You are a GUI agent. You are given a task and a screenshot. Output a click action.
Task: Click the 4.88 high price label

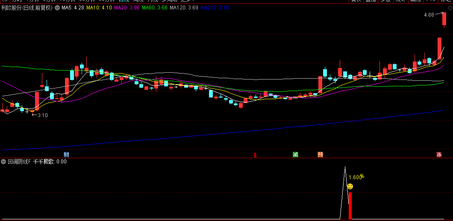pos(429,15)
